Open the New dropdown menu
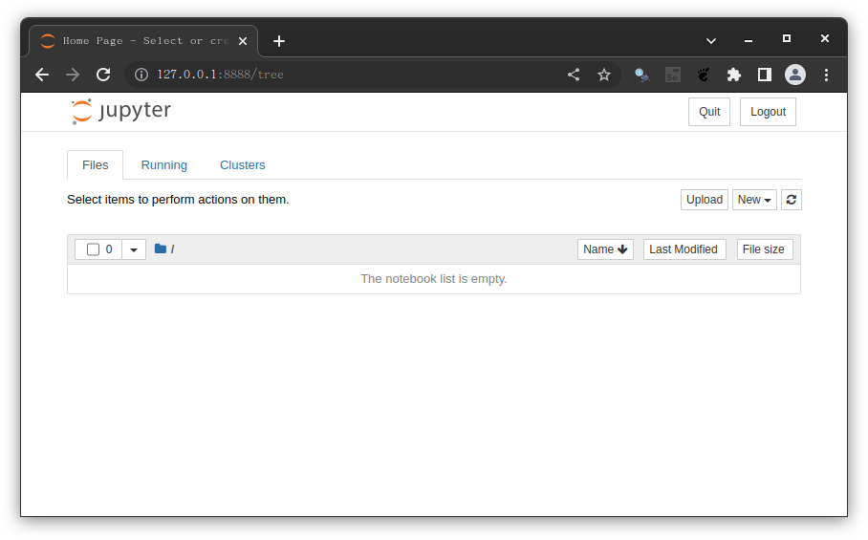868x540 pixels. pos(754,200)
